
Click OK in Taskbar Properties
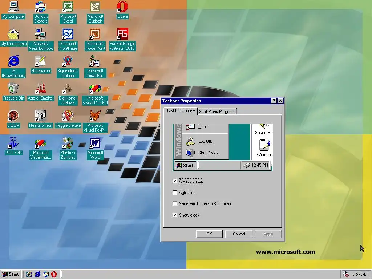tap(209, 234)
